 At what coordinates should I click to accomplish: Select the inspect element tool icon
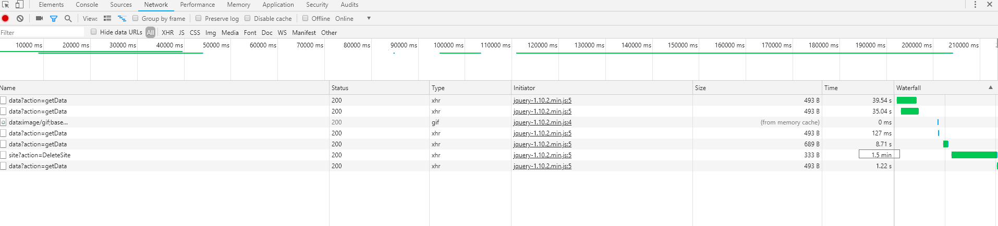(x=6, y=4)
